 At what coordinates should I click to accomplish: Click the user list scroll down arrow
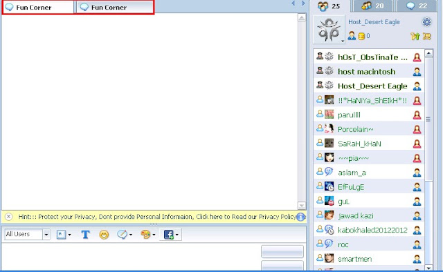pyautogui.click(x=428, y=268)
